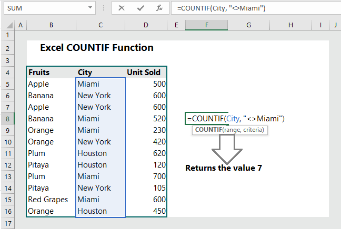Click the Returns the value 7 text
341x229 pixels.
[224, 168]
